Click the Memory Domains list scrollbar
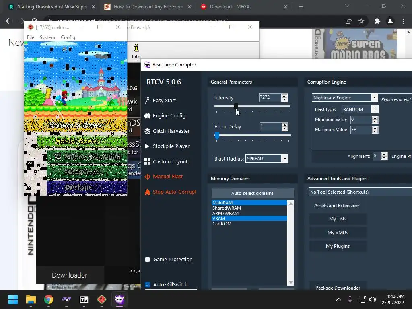 click(290, 243)
